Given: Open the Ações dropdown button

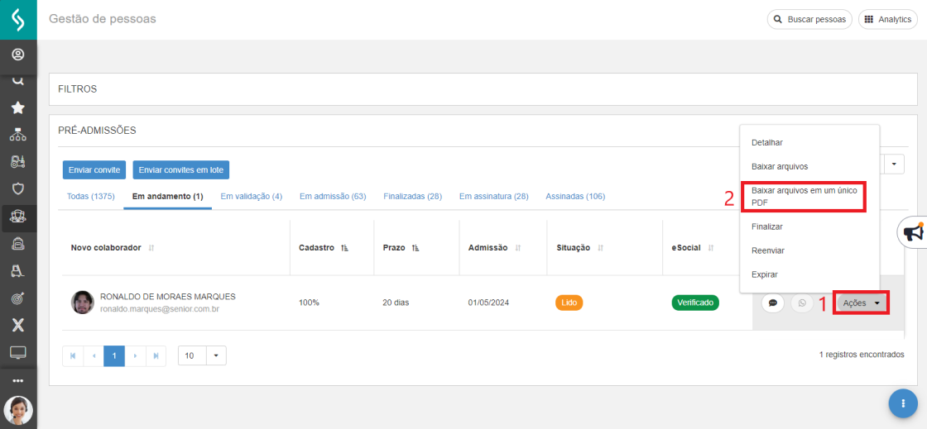Looking at the screenshot, I should tap(862, 303).
